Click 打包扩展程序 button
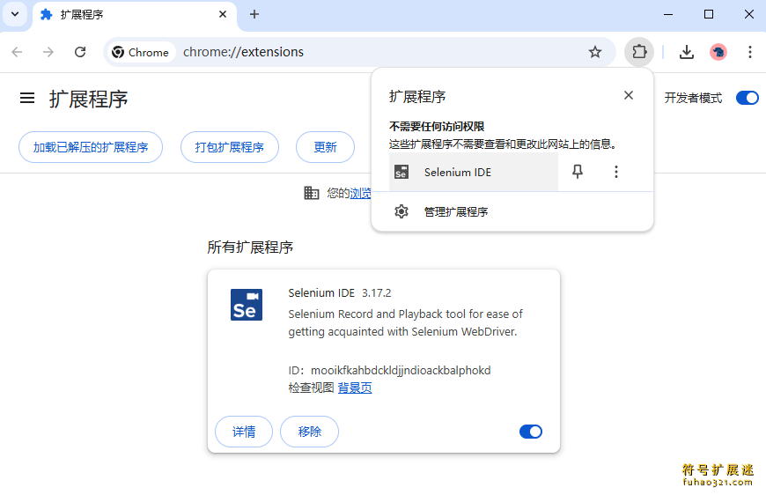Viewport: 766px width, 495px height. pyautogui.click(x=230, y=147)
